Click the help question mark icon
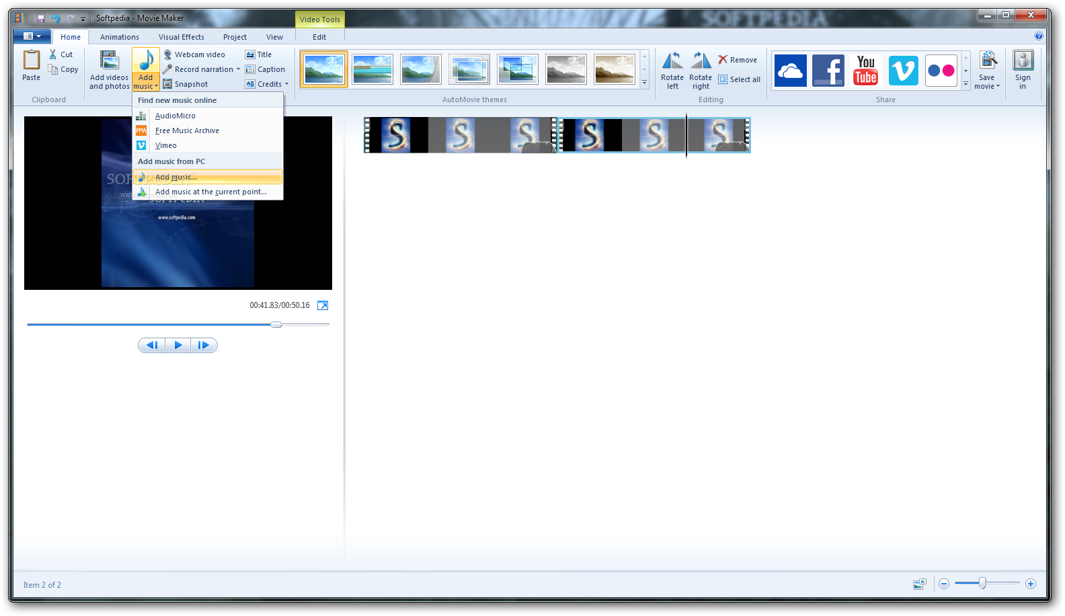 (x=1039, y=36)
